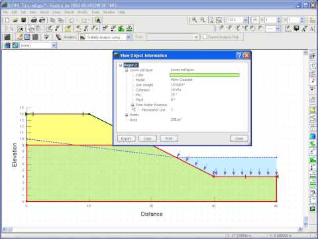Open the disabled Time dropdown

point(195,37)
